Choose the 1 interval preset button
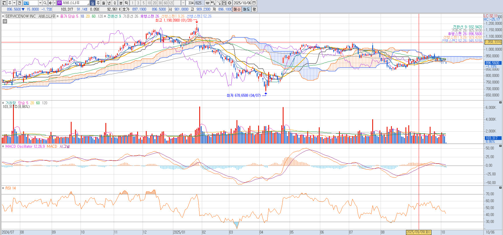This screenshot has height=235, width=503. pos(133,3)
